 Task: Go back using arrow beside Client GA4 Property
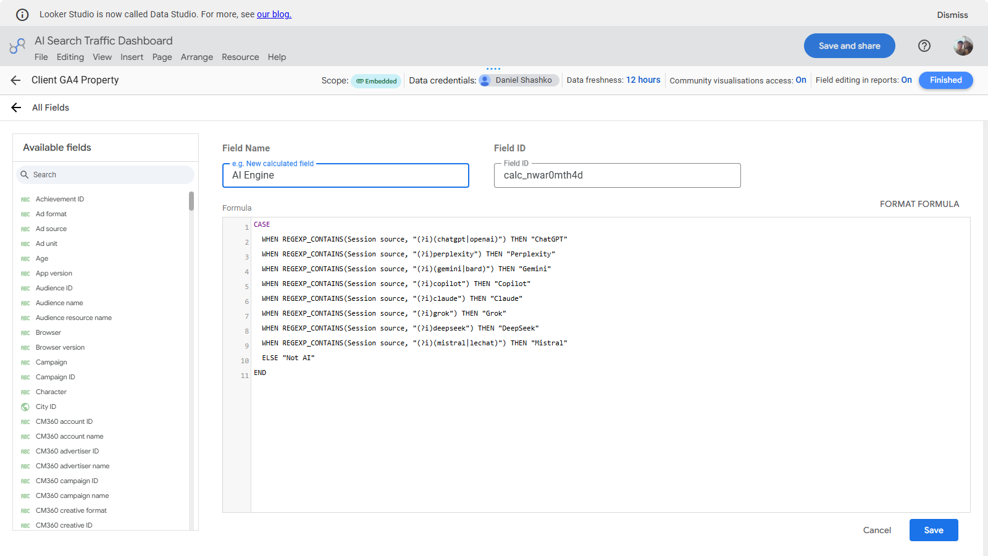(x=16, y=80)
